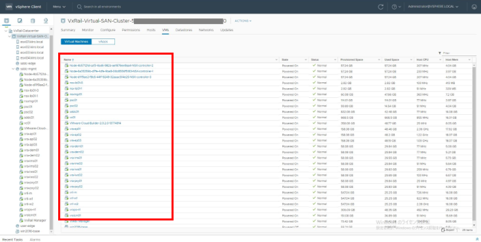Collapse the VxRail-Virtual-SAN cluster tree node
Screen dimensions: 481x242
[10, 37]
